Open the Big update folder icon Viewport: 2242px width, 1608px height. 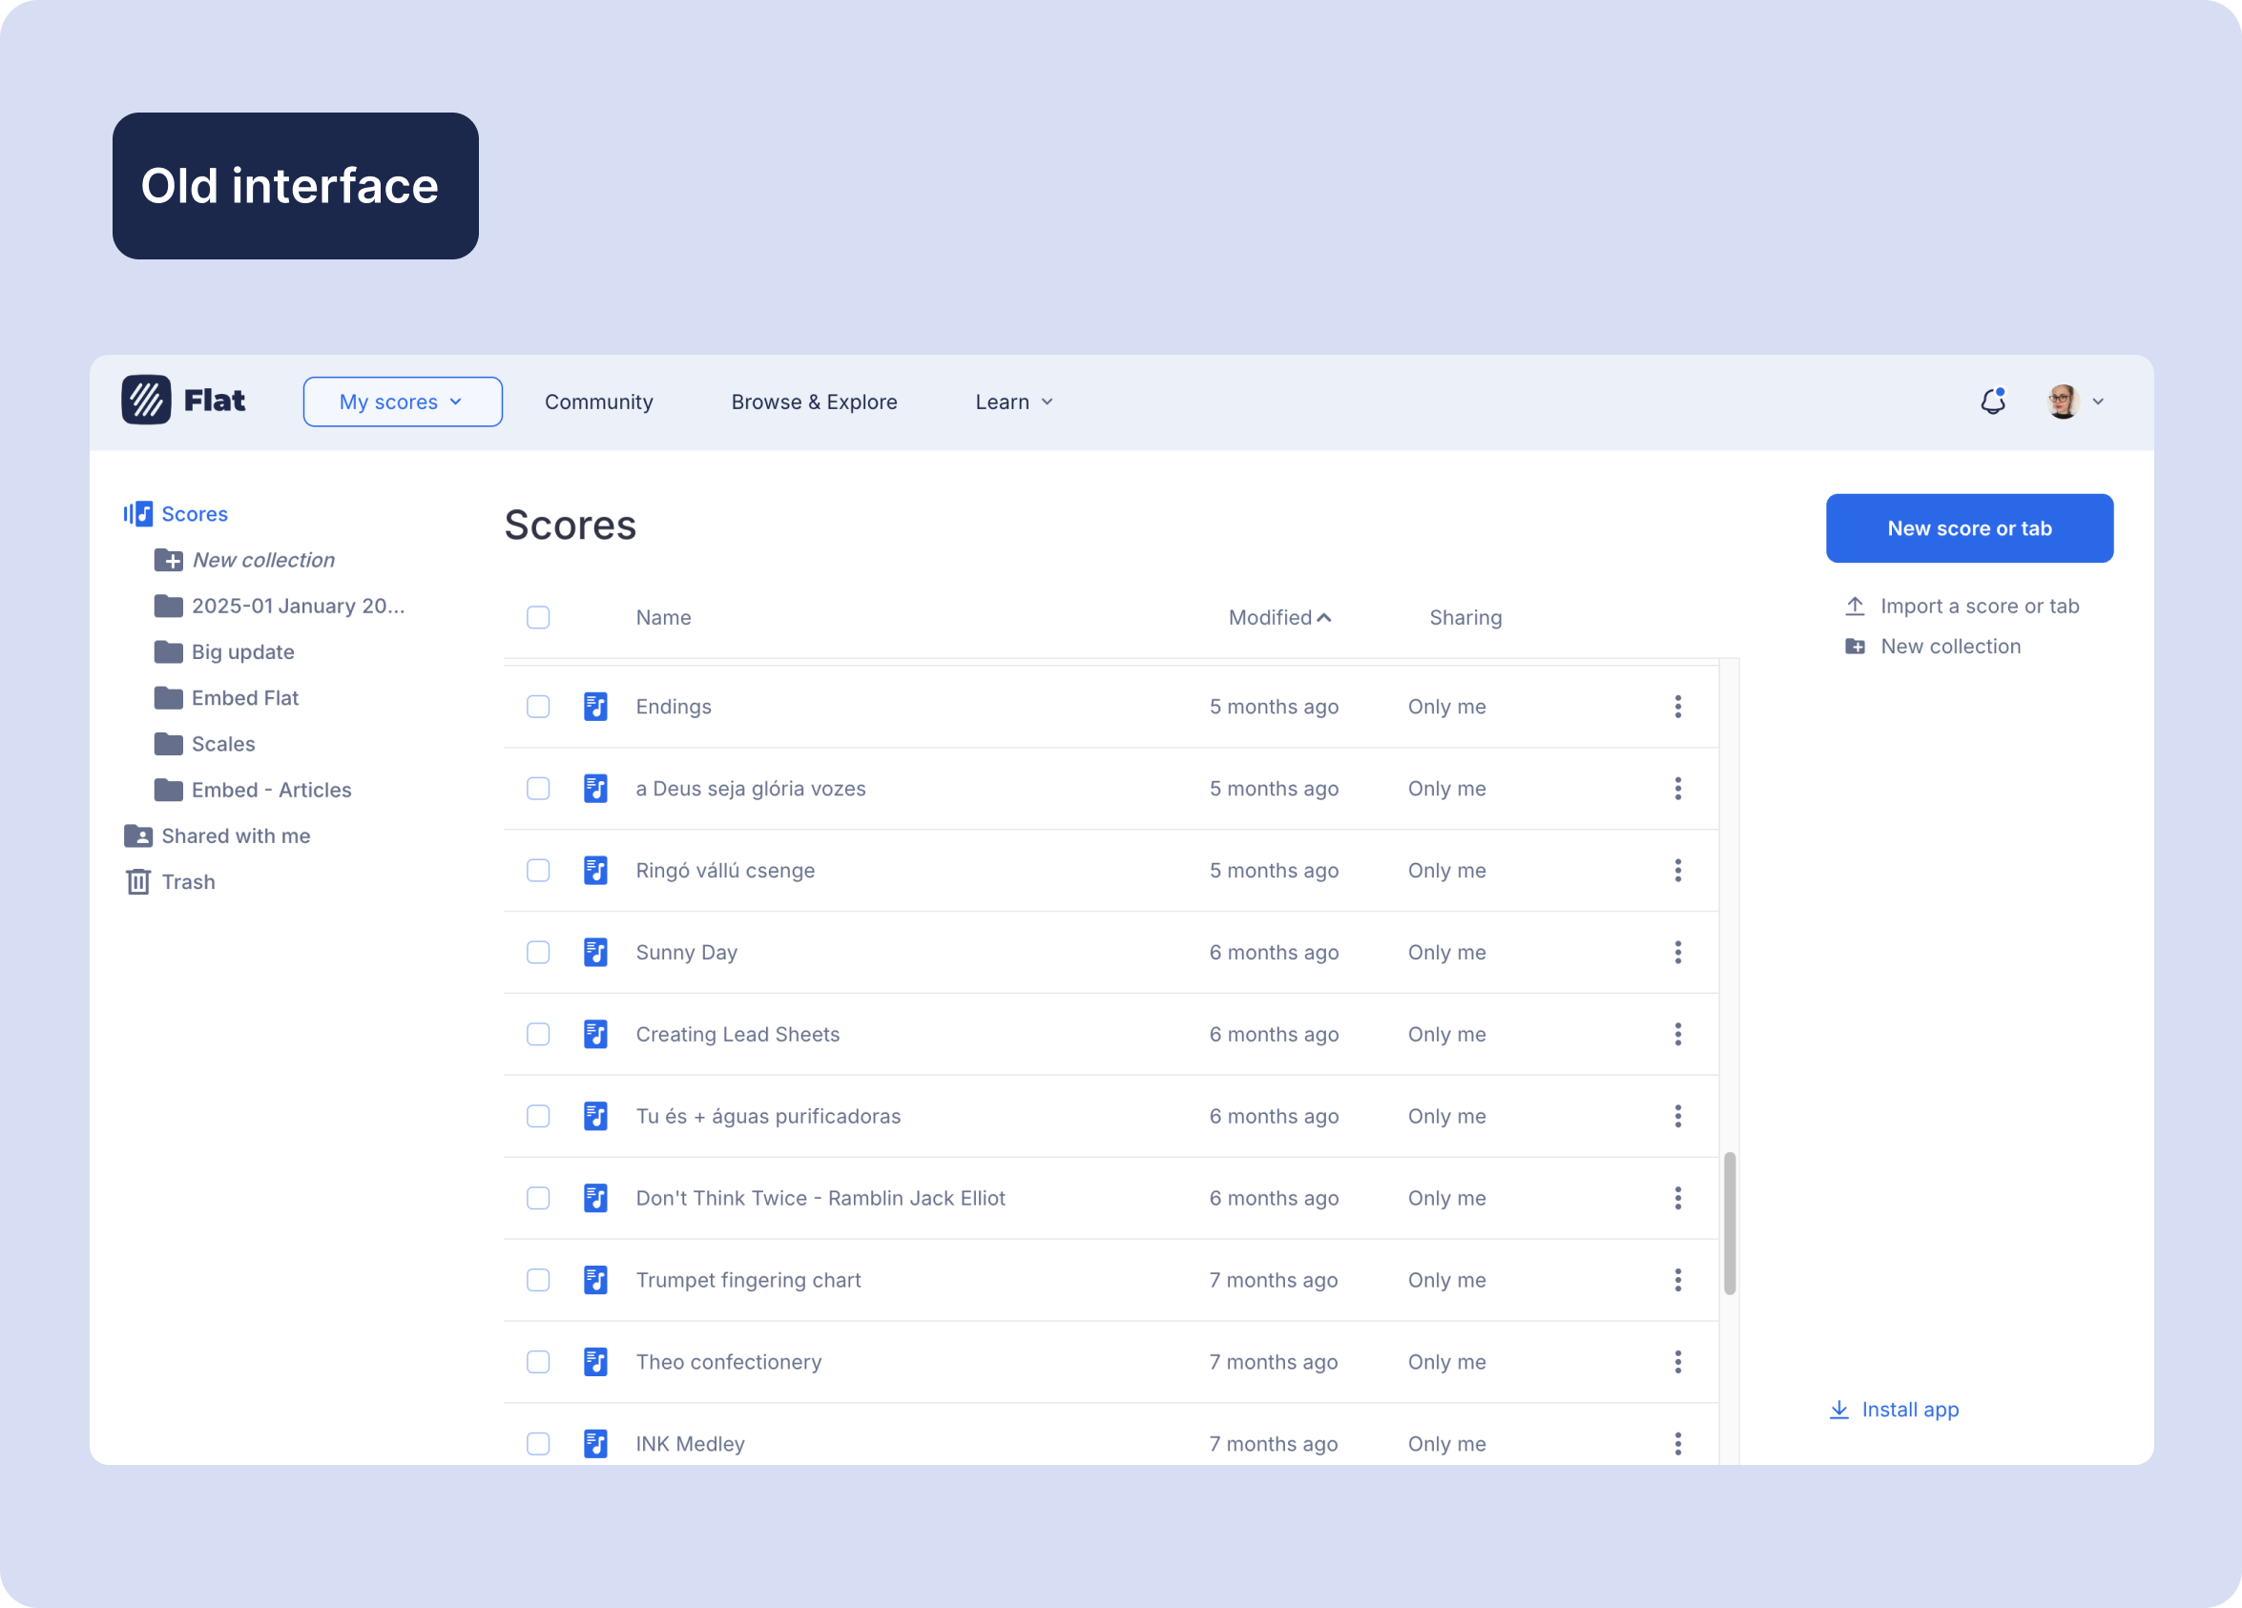168,652
